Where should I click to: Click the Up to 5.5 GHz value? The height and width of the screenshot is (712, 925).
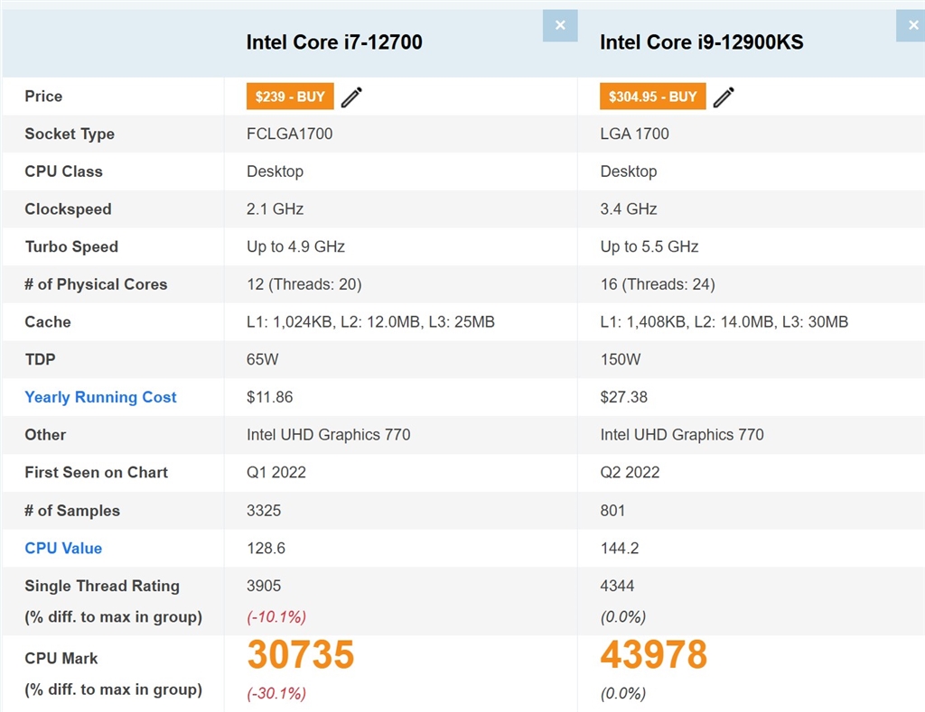[x=649, y=246]
